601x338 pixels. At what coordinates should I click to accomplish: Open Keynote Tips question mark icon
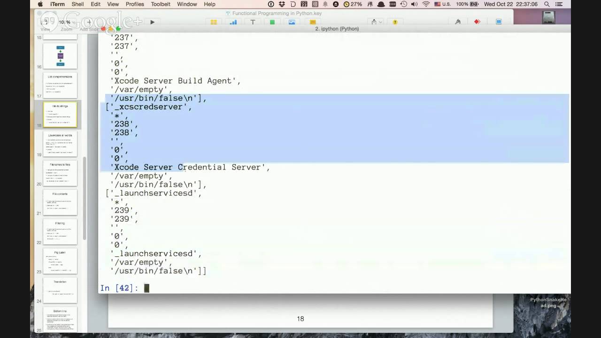point(395,22)
